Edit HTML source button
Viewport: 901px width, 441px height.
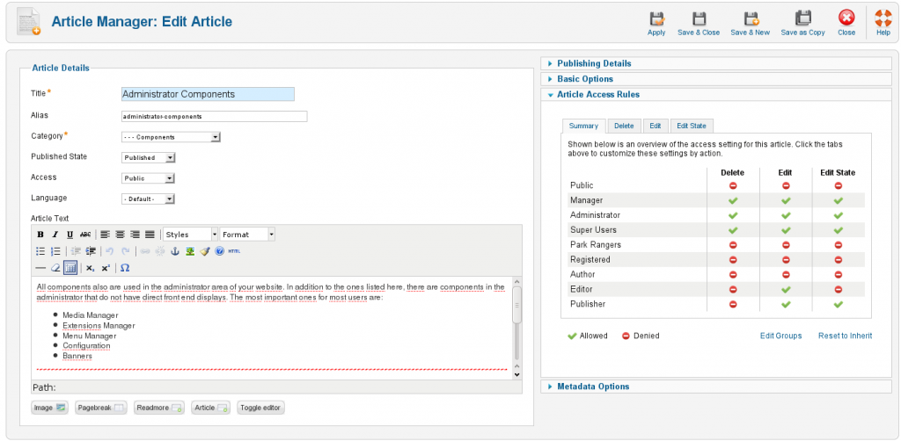pos(234,251)
